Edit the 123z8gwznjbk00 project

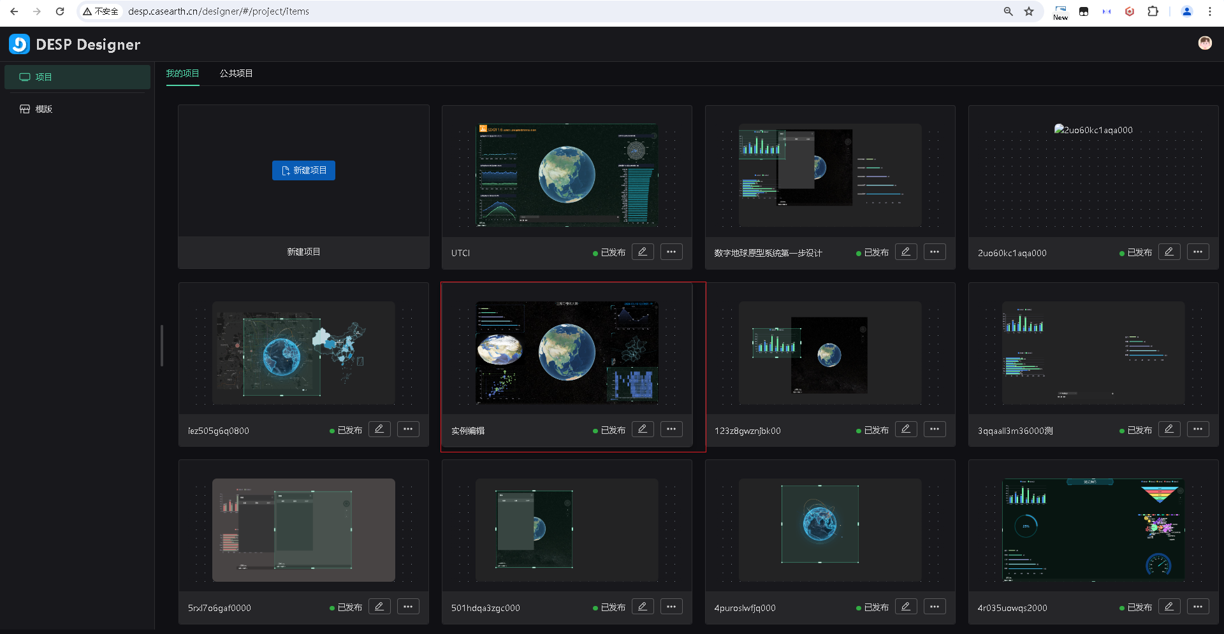pyautogui.click(x=905, y=429)
